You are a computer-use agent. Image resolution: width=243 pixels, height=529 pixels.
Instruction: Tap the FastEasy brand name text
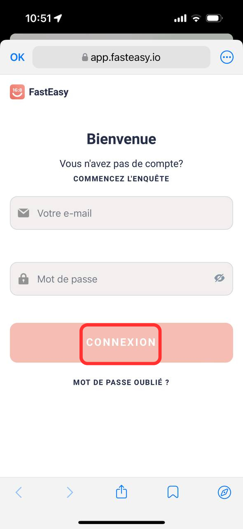point(49,92)
